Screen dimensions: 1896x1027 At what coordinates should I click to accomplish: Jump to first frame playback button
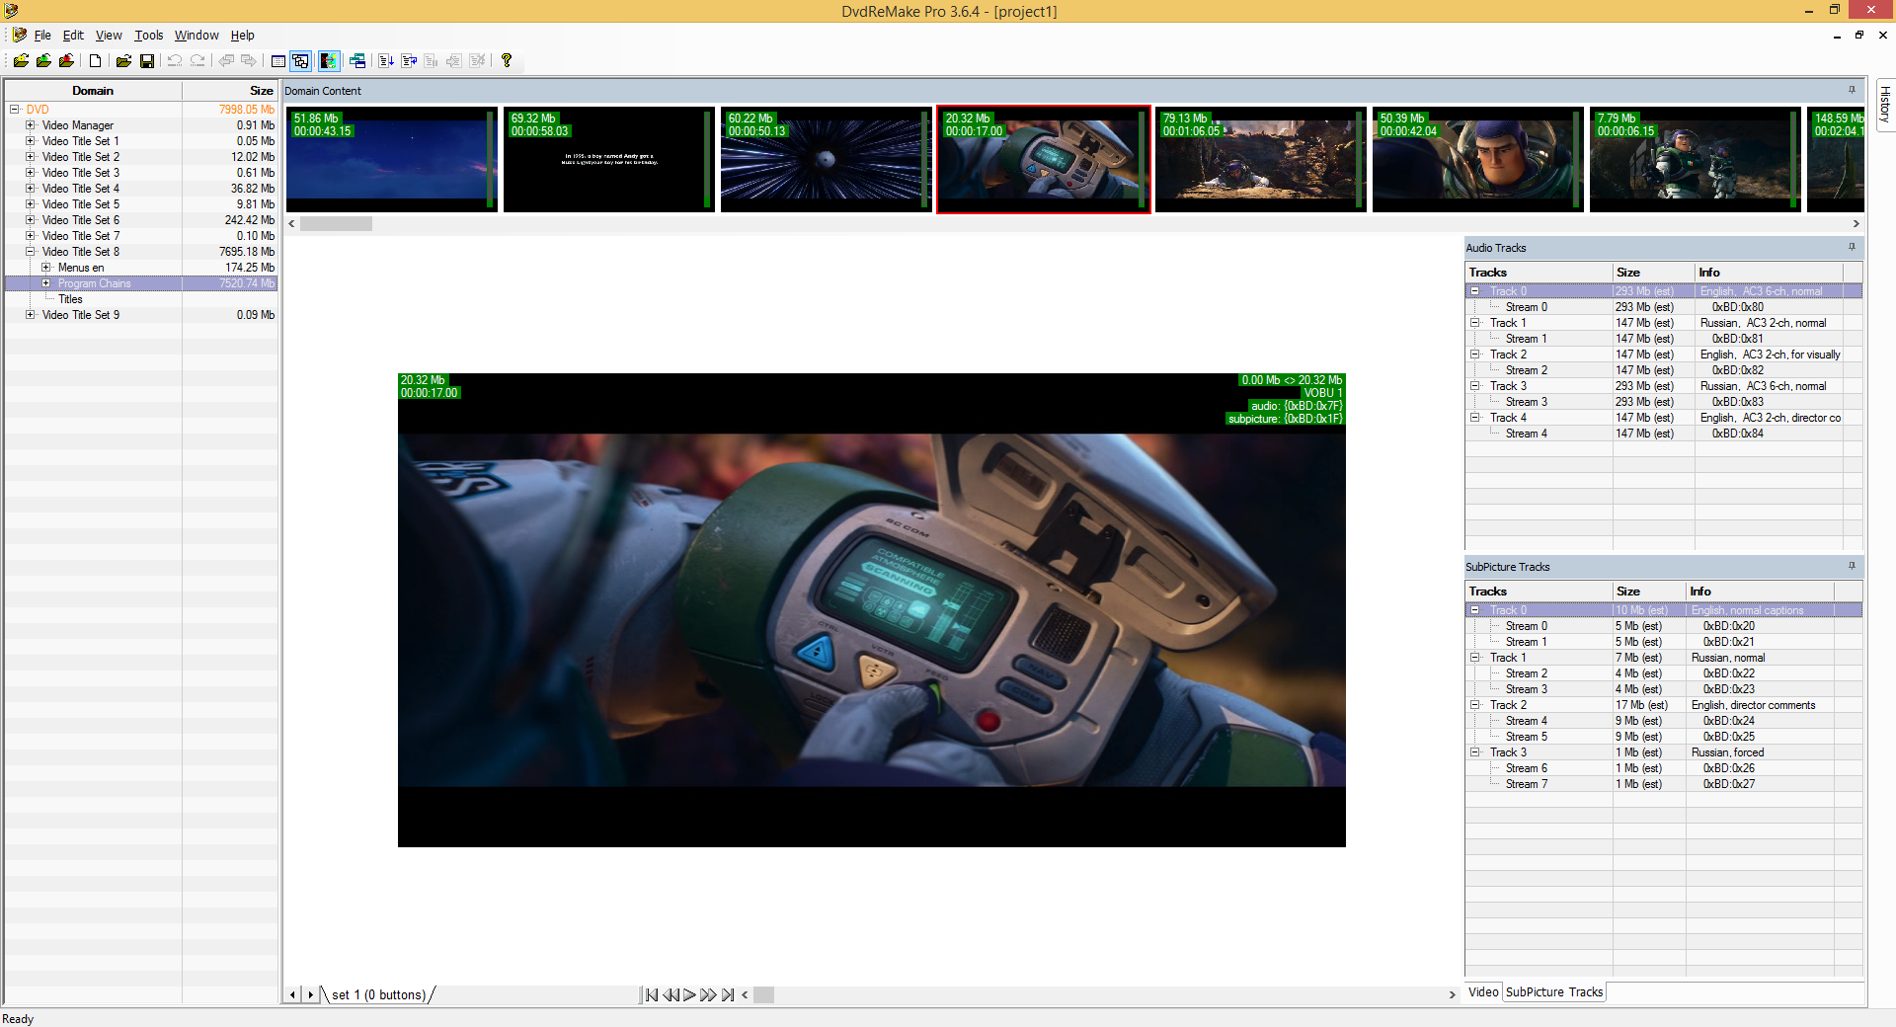[652, 995]
